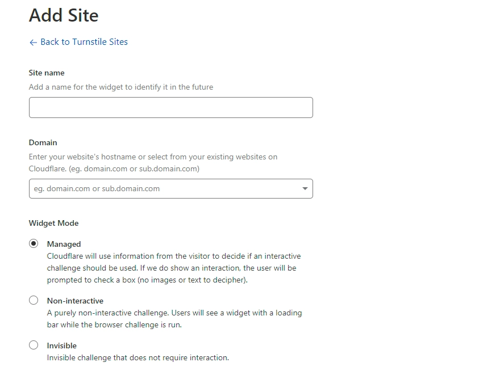Image resolution: width=483 pixels, height=375 pixels.
Task: Expand the existing websites selector under Domain
Action: coord(304,188)
